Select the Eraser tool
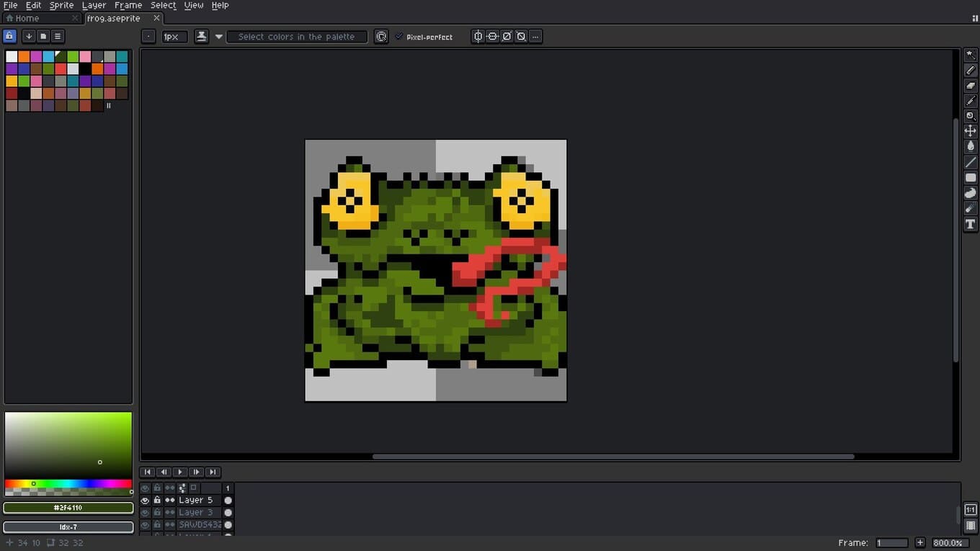The width and height of the screenshot is (980, 551). pos(971,86)
